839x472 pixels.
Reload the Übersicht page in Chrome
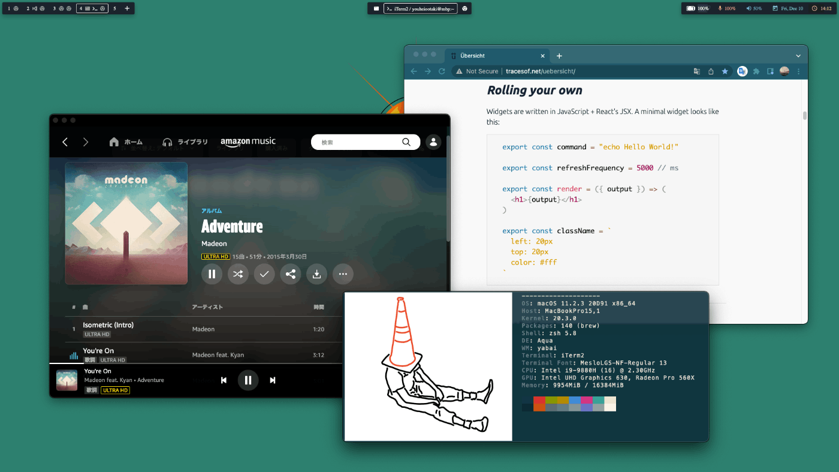pos(442,71)
